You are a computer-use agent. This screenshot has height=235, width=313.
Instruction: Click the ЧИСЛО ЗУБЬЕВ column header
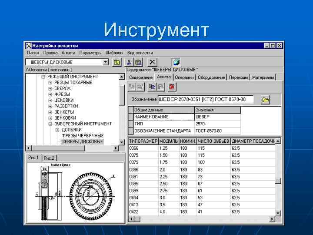click(x=213, y=141)
